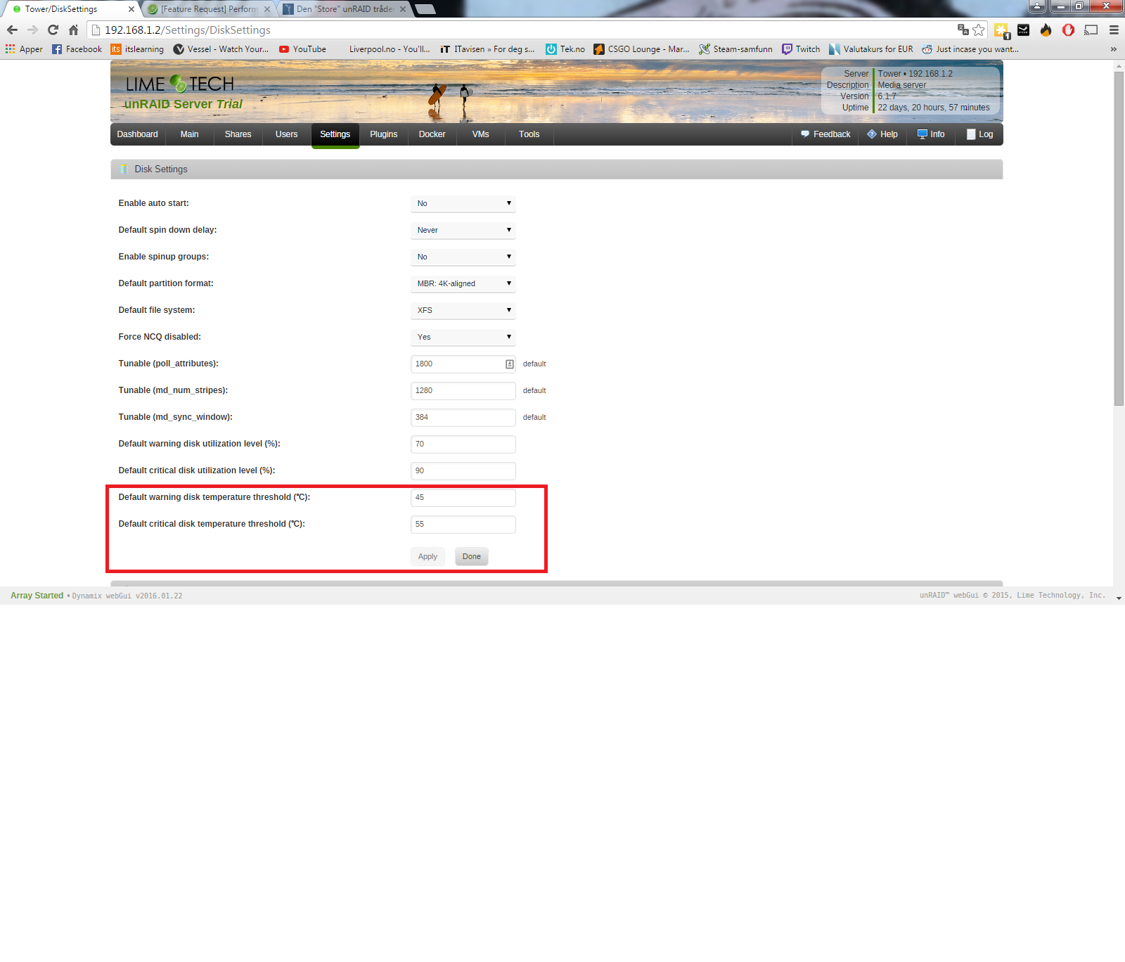Open the itslearning bookmark
1125x962 pixels.
(x=137, y=49)
